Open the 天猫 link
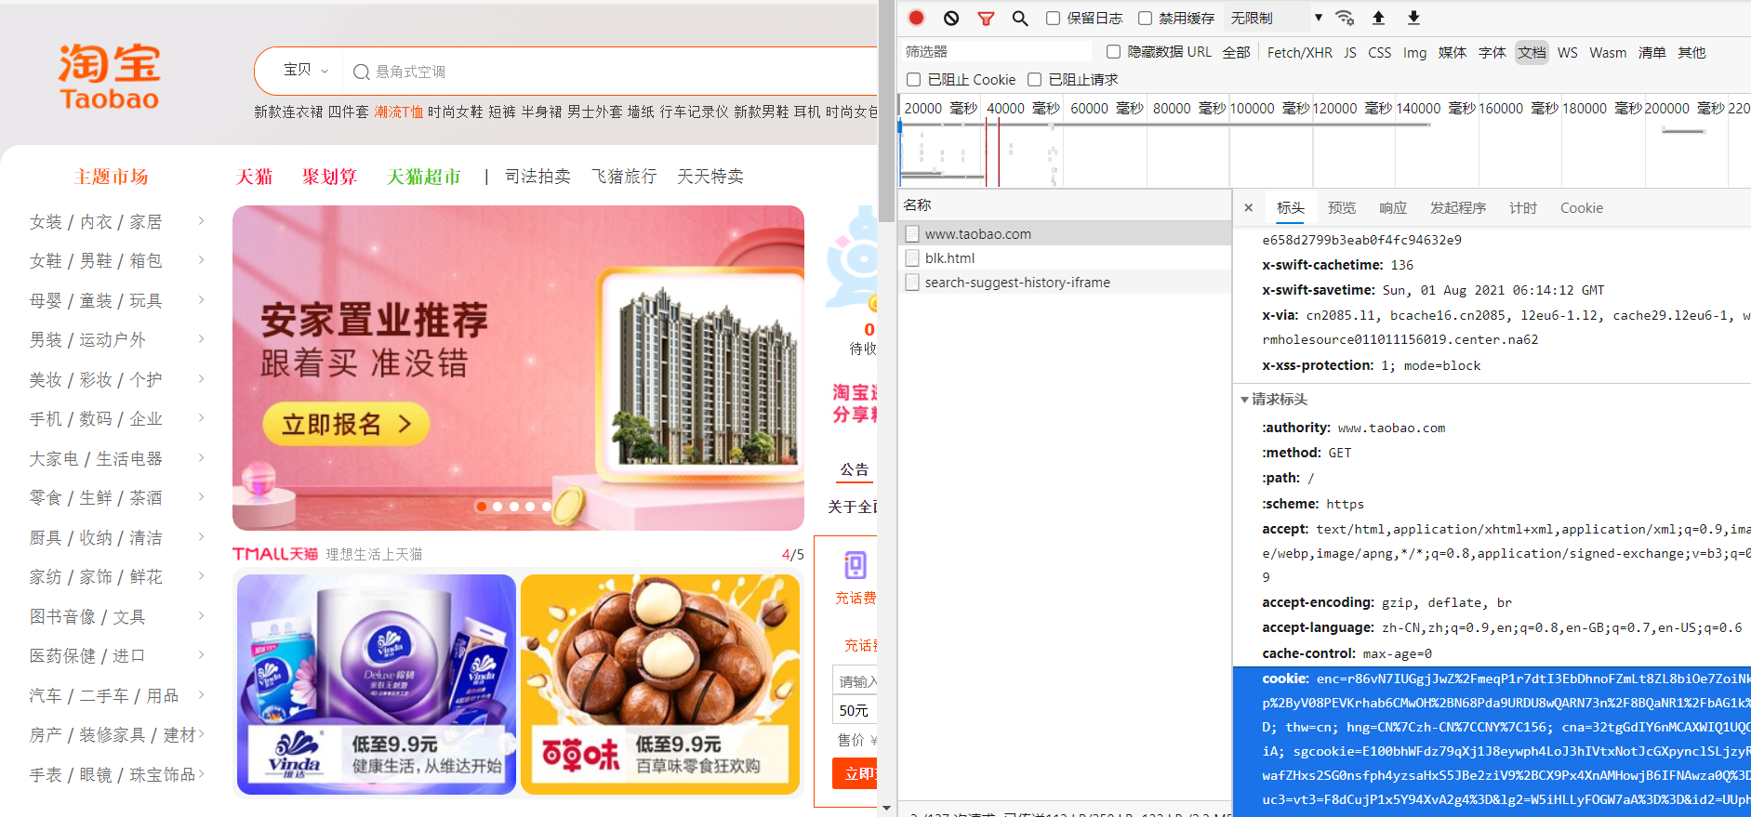This screenshot has height=817, width=1751. click(x=254, y=177)
